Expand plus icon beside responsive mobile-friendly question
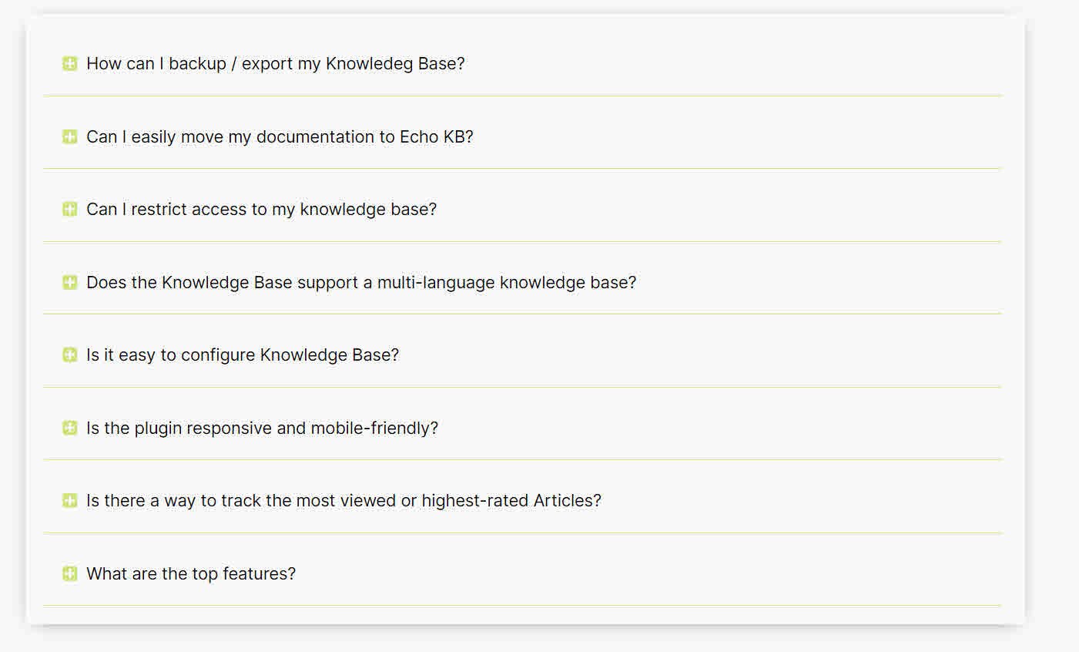Screen dimensions: 1079x652 pos(69,428)
